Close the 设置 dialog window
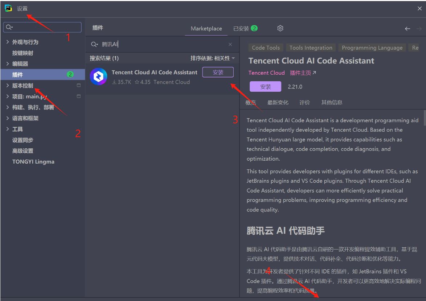This screenshot has height=301, width=426. tap(419, 8)
